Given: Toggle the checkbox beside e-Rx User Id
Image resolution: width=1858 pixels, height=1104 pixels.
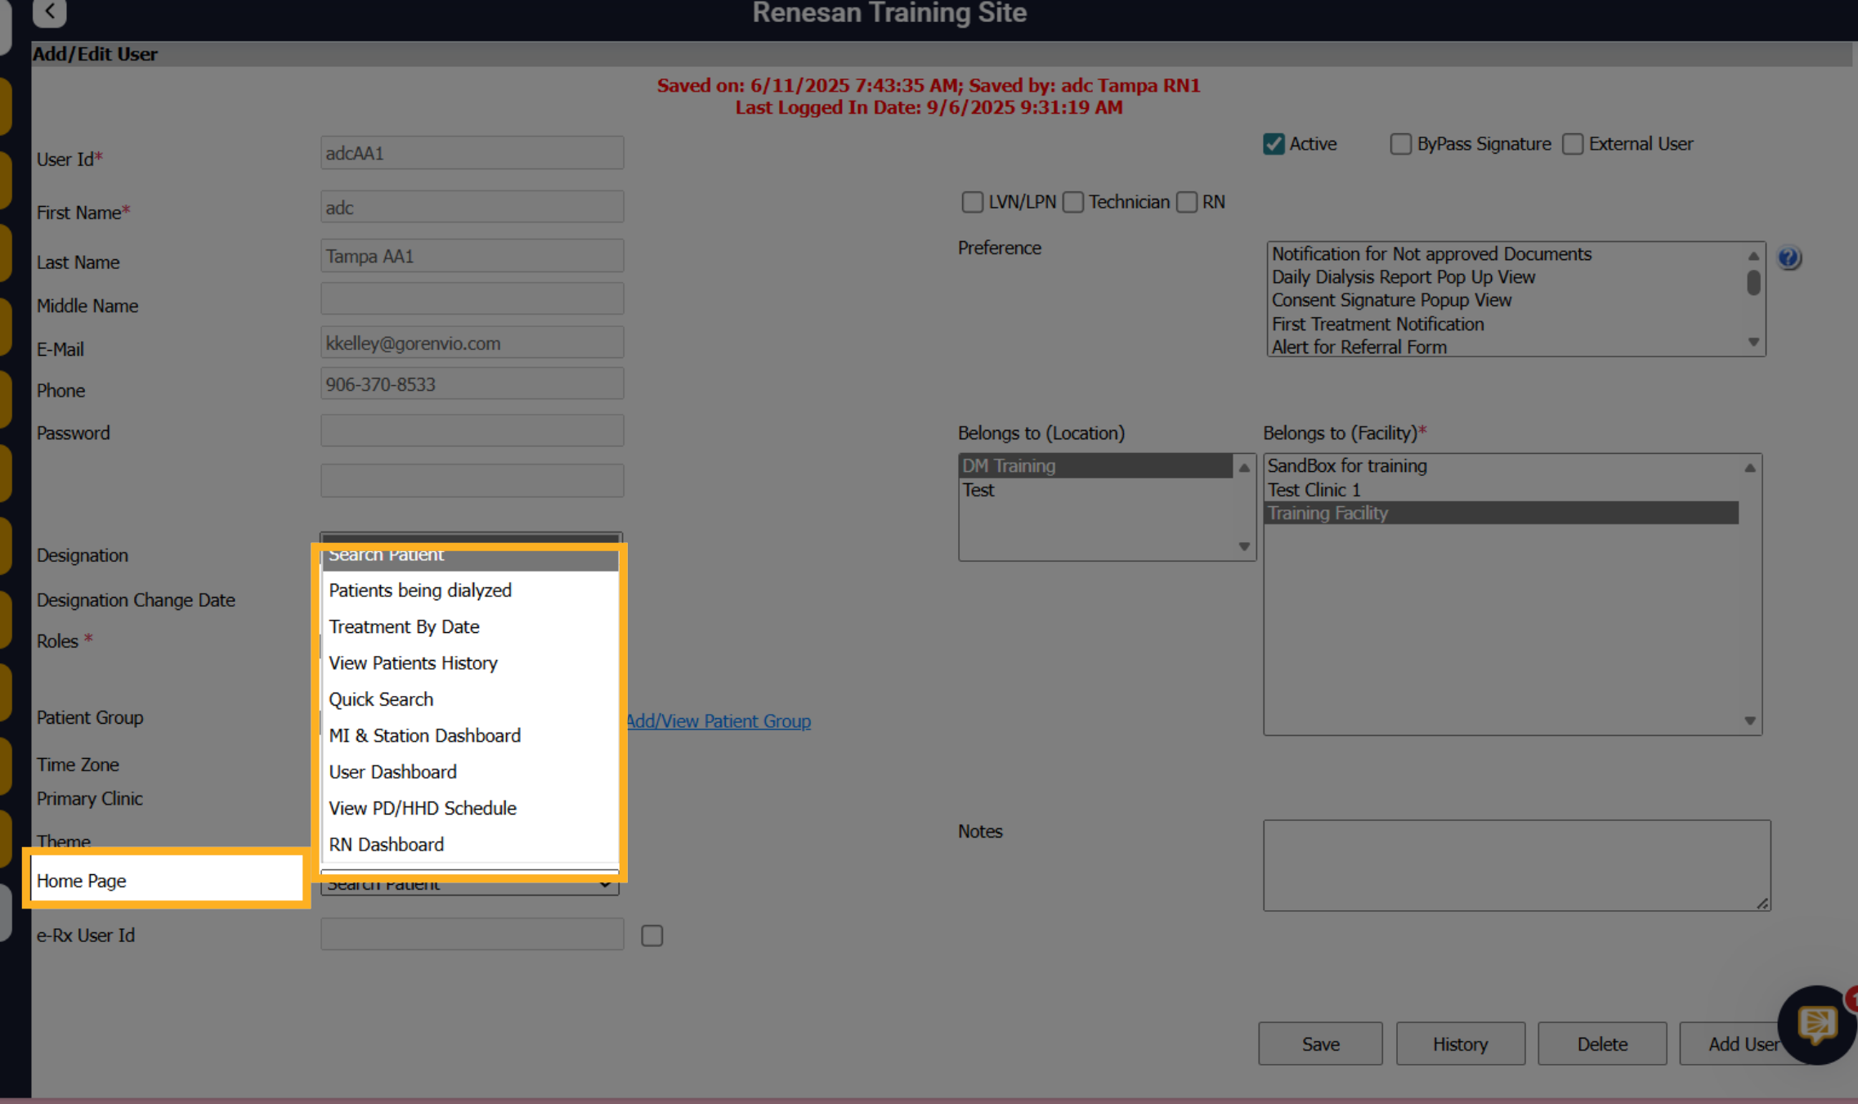Looking at the screenshot, I should pos(651,936).
